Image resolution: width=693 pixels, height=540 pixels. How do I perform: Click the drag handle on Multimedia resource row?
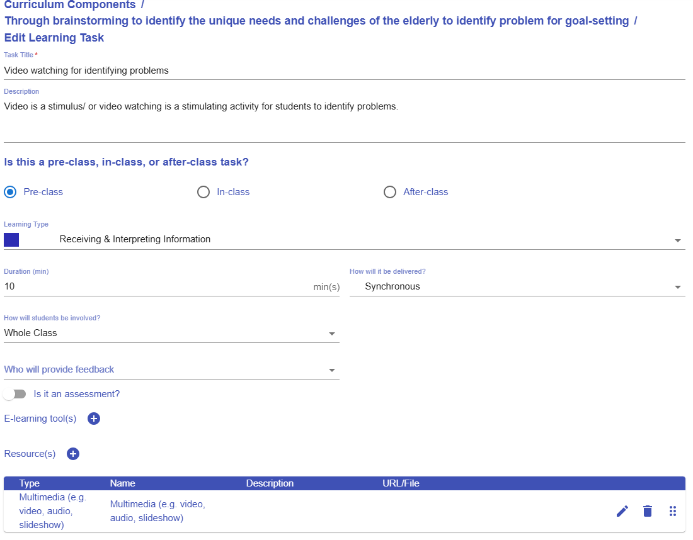tap(672, 511)
